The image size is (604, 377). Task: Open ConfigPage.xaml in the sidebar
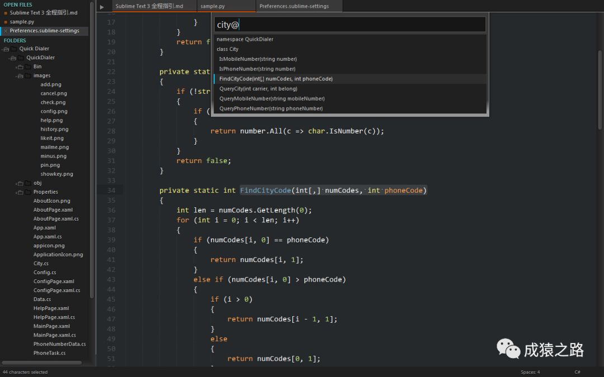pos(54,281)
